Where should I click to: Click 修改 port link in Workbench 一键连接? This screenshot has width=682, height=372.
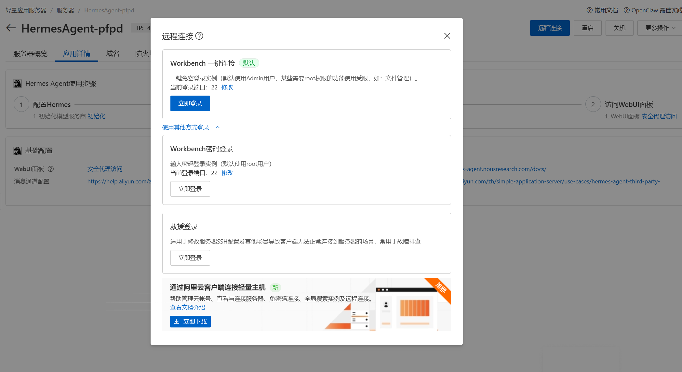227,87
